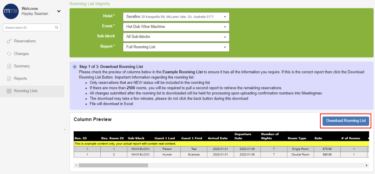Click the Reports chart icon

tap(9, 79)
